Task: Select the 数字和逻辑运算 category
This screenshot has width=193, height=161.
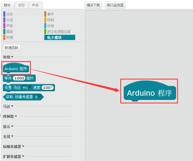Action: tap(57, 32)
